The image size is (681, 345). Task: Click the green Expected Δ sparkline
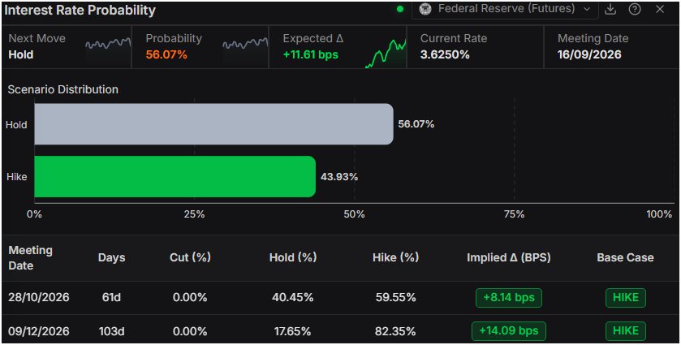[385, 53]
